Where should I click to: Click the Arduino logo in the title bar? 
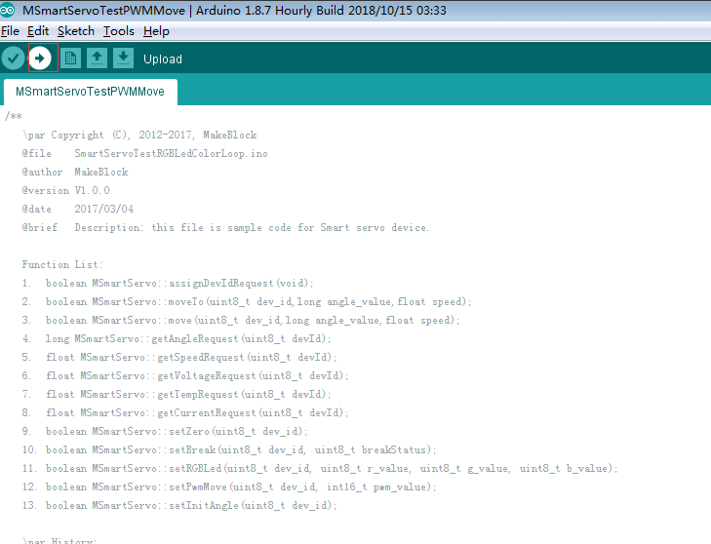(x=7, y=10)
